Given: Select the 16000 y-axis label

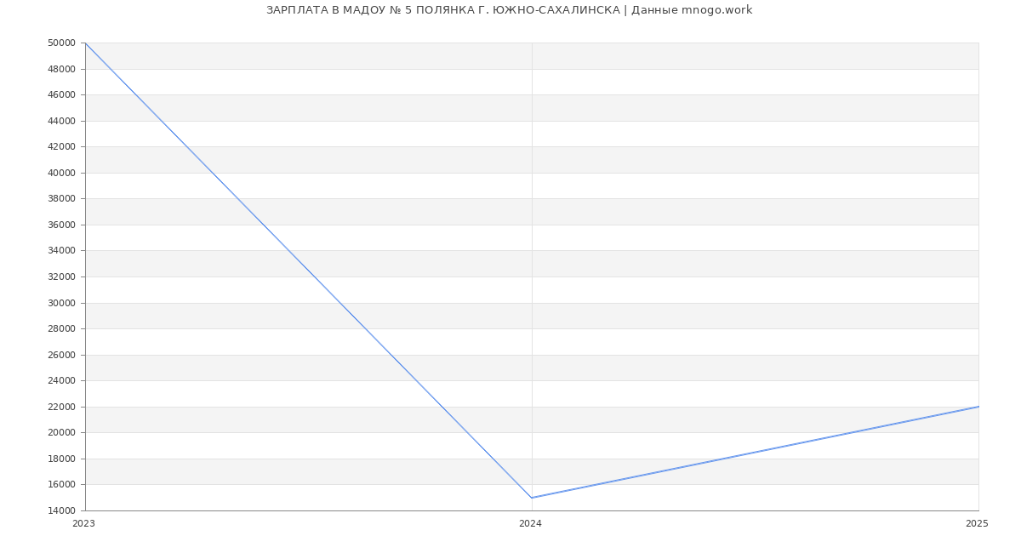Looking at the screenshot, I should click(61, 484).
